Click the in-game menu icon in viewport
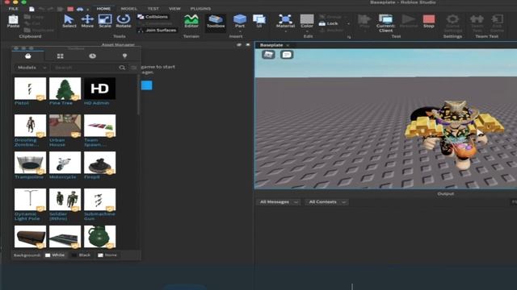 coord(268,55)
